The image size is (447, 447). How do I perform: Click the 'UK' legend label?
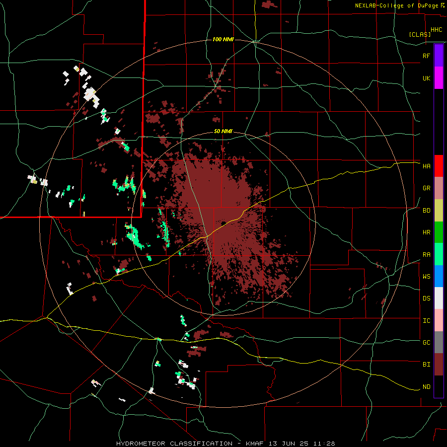point(426,78)
